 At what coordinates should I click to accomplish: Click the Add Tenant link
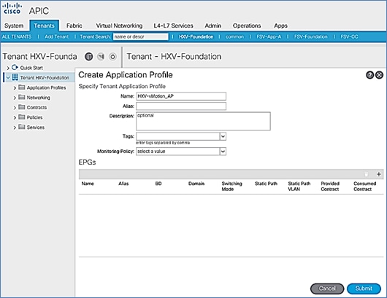tap(56, 36)
